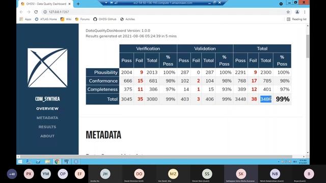Open the Chrome three-dot menu
Viewport: 326px width, 183px height.
[305, 12]
